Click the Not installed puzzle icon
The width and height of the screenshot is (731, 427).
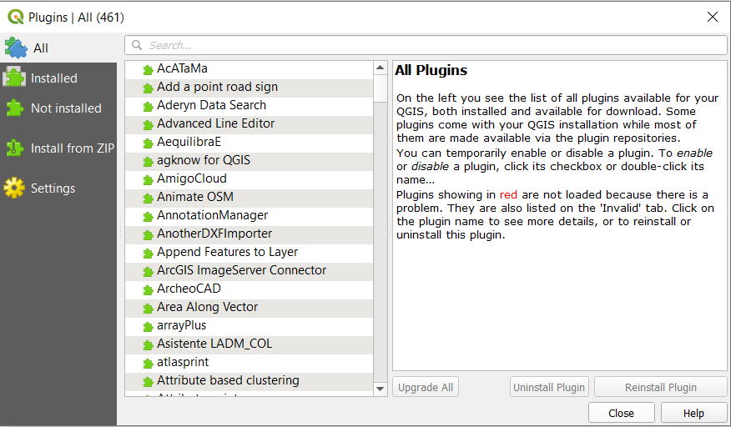click(x=15, y=108)
